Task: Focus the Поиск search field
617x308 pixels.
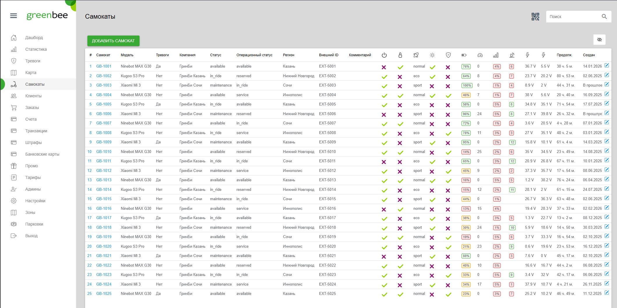Action: (572, 17)
